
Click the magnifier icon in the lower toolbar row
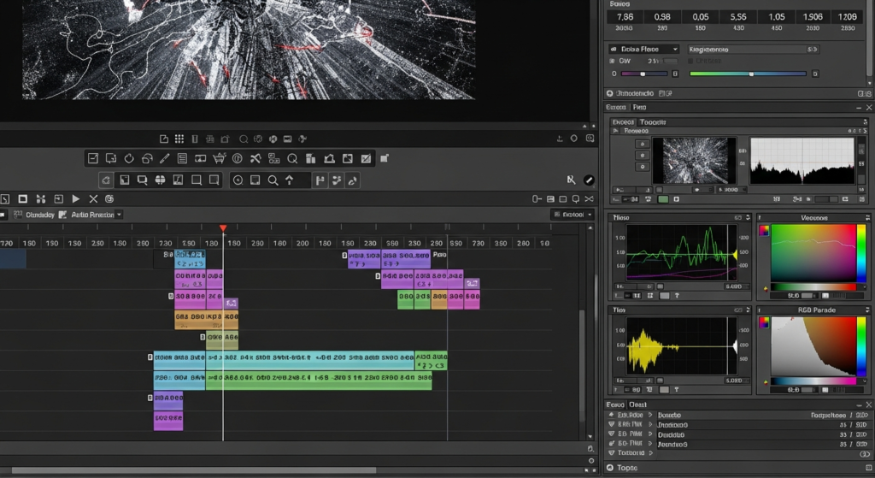[x=273, y=180]
